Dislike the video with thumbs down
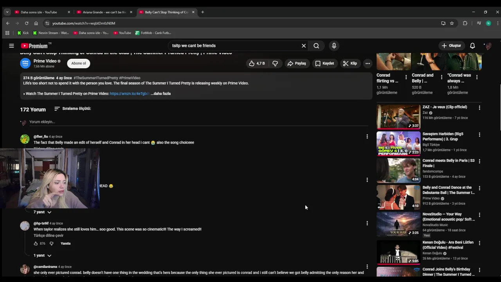This screenshot has width=501, height=282. [x=275, y=63]
